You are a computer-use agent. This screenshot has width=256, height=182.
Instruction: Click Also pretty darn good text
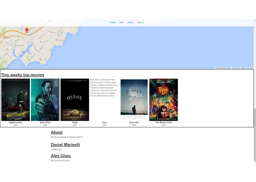[60, 161]
